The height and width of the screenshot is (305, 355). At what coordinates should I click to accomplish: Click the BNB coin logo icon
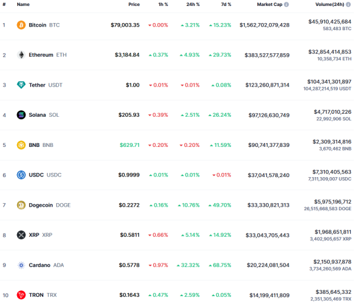coord(21,145)
